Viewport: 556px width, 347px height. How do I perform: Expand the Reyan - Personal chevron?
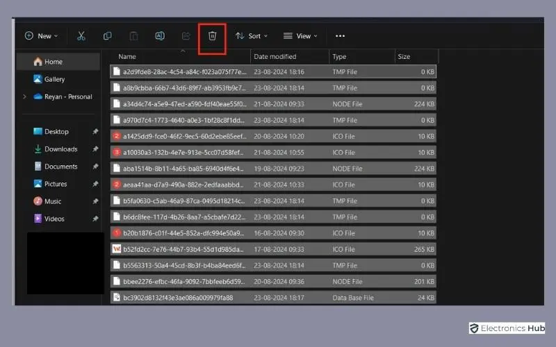pyautogui.click(x=24, y=96)
